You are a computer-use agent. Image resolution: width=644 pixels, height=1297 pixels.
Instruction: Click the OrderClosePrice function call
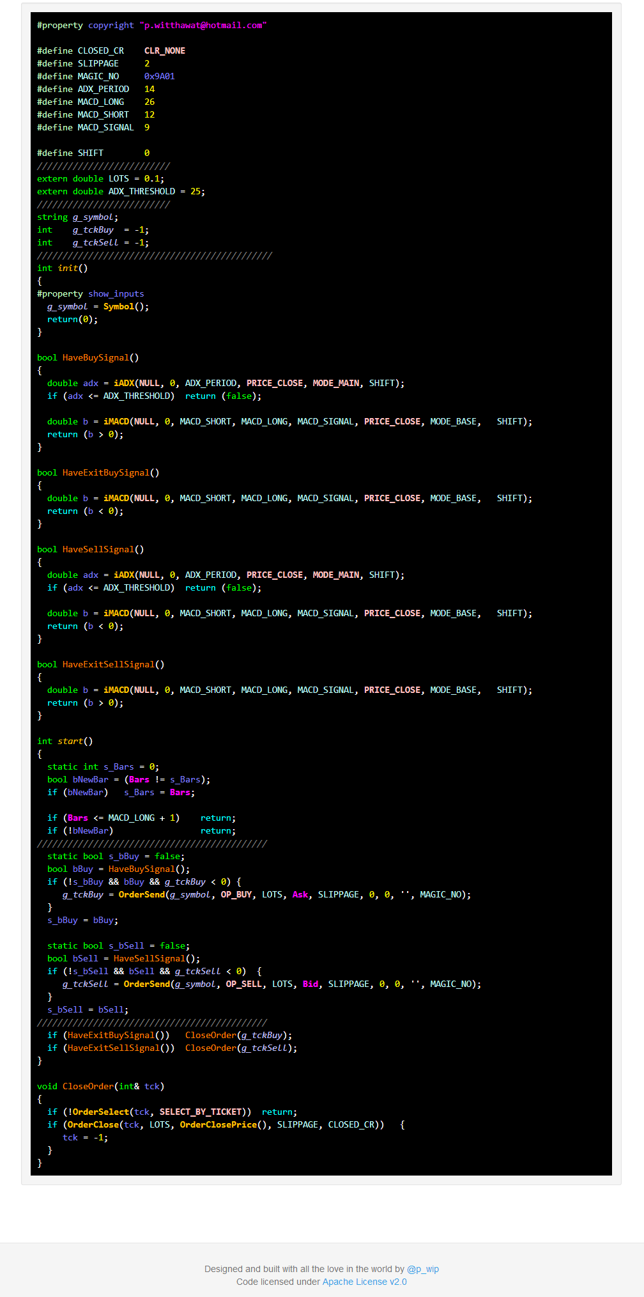218,1125
